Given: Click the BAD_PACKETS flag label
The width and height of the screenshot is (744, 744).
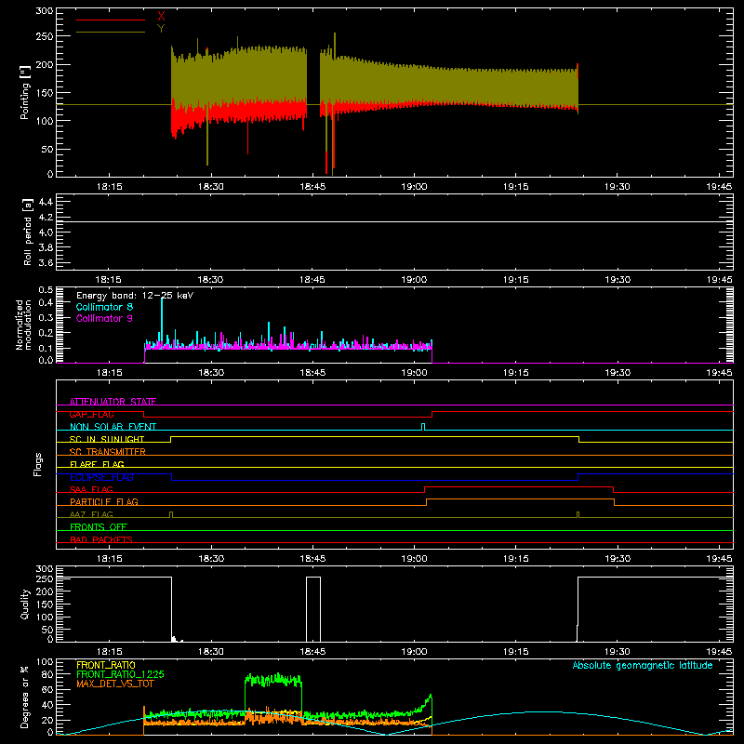Looking at the screenshot, I should 101,539.
